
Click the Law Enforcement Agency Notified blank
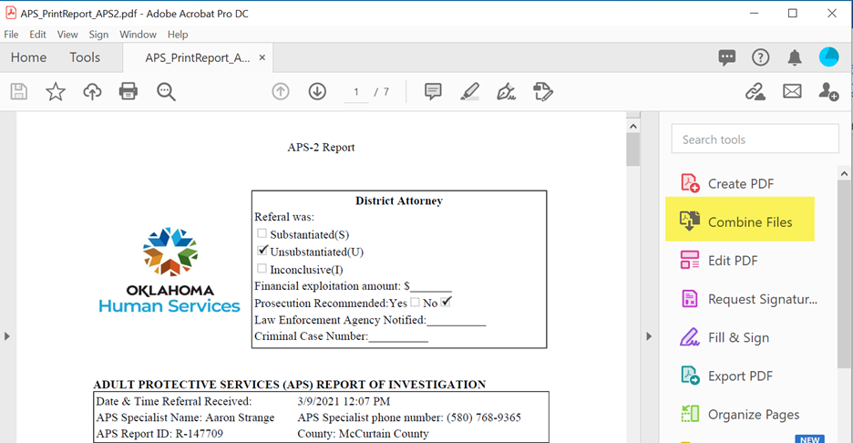pos(457,320)
